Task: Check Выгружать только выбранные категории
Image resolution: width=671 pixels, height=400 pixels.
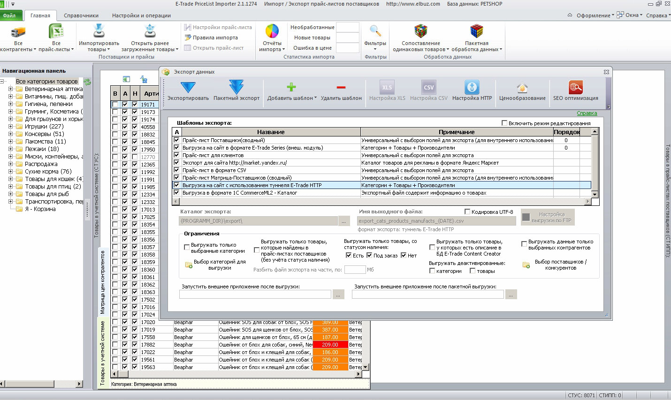Action: (187, 248)
